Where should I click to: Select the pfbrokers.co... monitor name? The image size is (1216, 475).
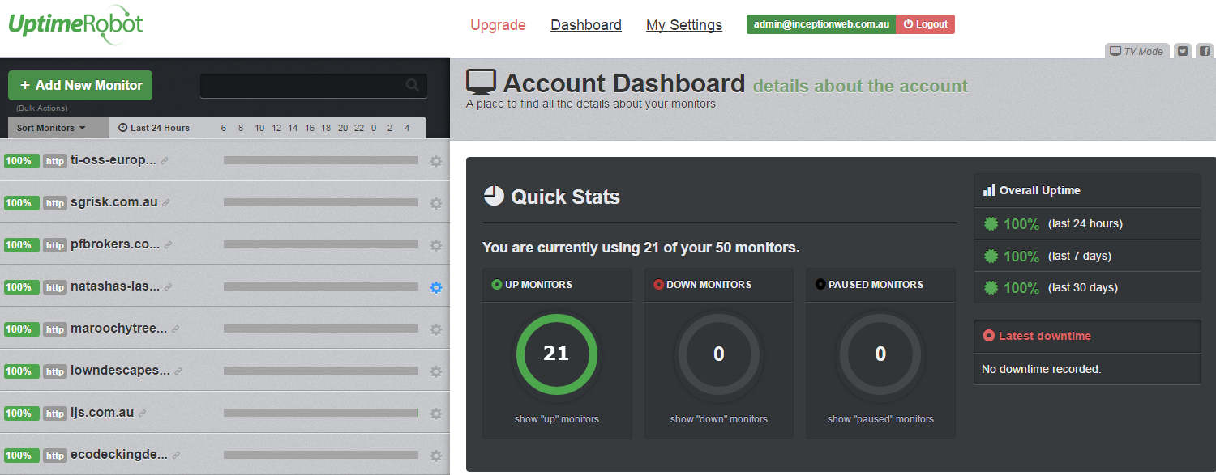(x=116, y=244)
